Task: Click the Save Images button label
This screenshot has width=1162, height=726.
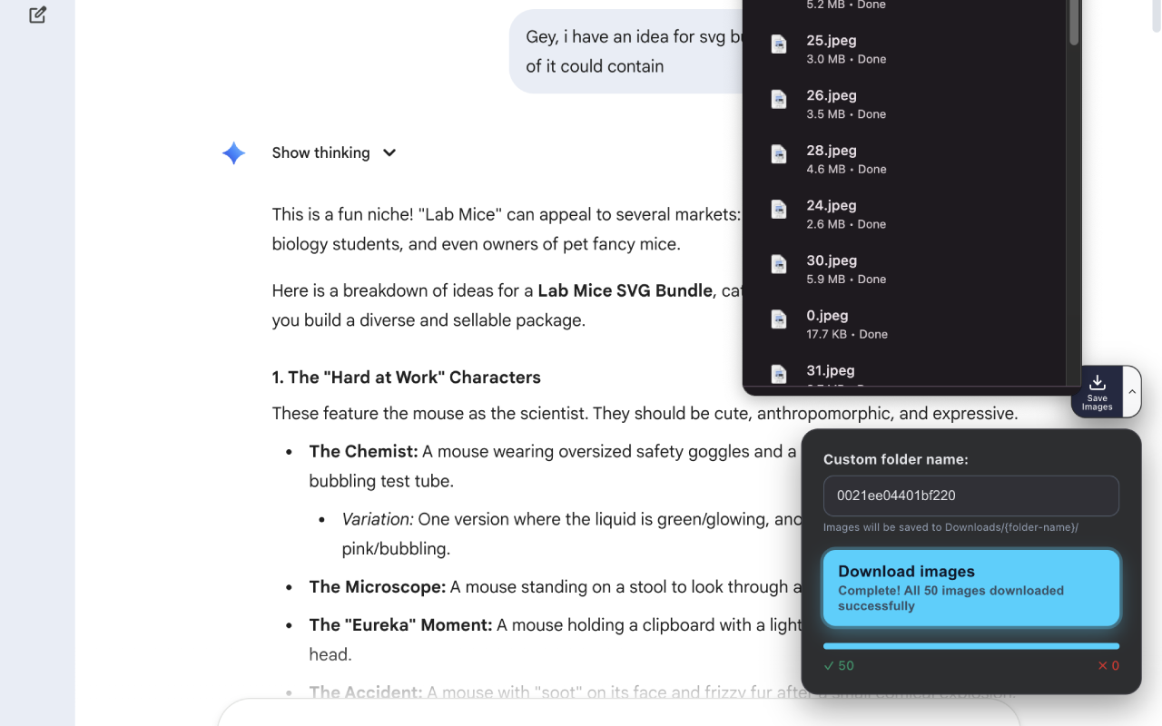Action: (1097, 403)
